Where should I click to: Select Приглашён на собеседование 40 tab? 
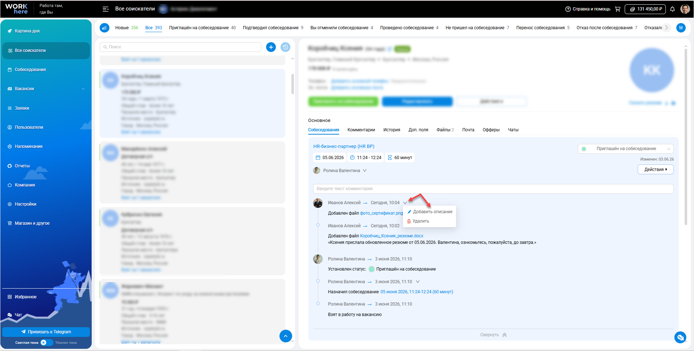click(x=202, y=28)
